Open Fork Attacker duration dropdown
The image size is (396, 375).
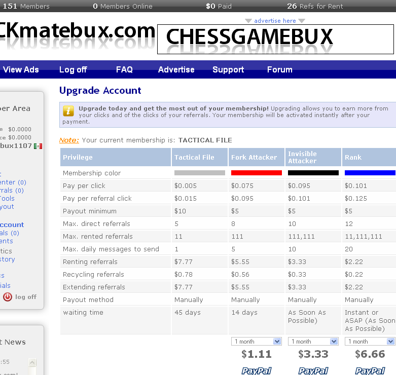coord(257,342)
